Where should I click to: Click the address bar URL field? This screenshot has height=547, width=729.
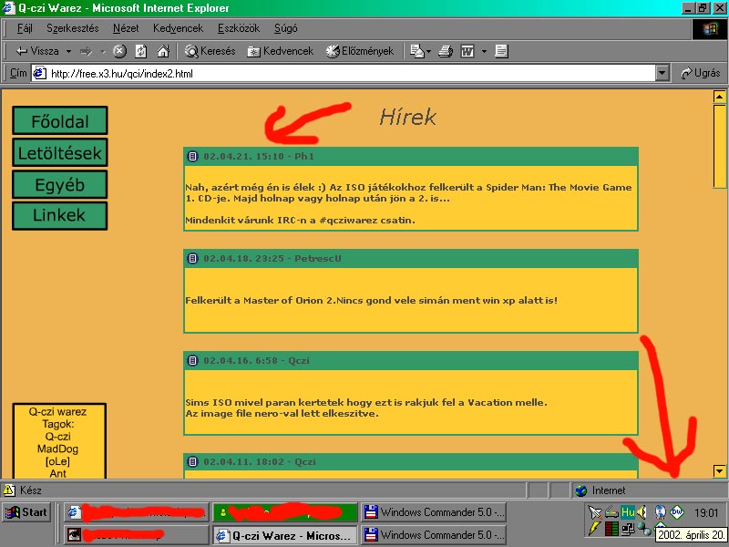(346, 73)
